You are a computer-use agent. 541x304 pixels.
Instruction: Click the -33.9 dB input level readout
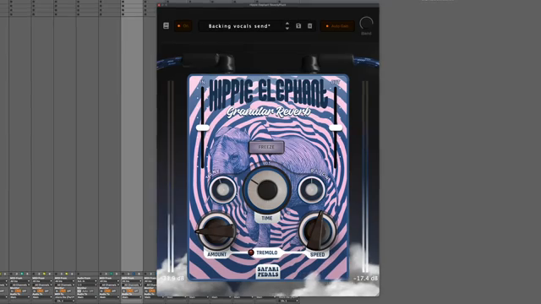[x=173, y=278]
